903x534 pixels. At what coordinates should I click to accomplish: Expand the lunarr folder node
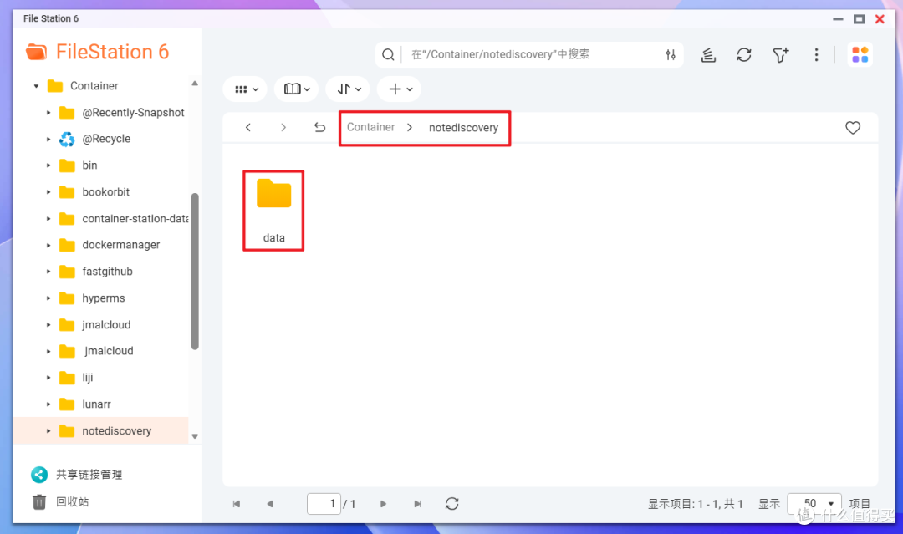[x=48, y=404]
